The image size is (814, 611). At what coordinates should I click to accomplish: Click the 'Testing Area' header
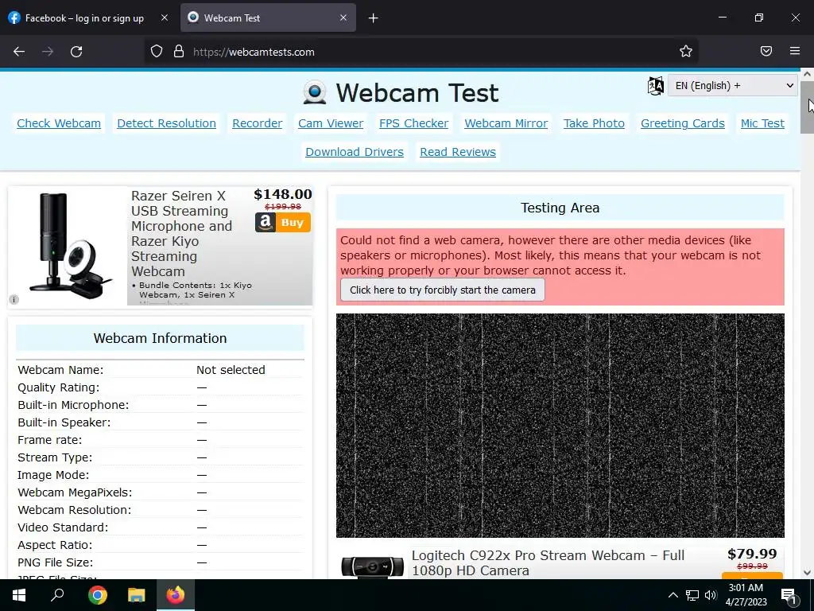(x=560, y=208)
